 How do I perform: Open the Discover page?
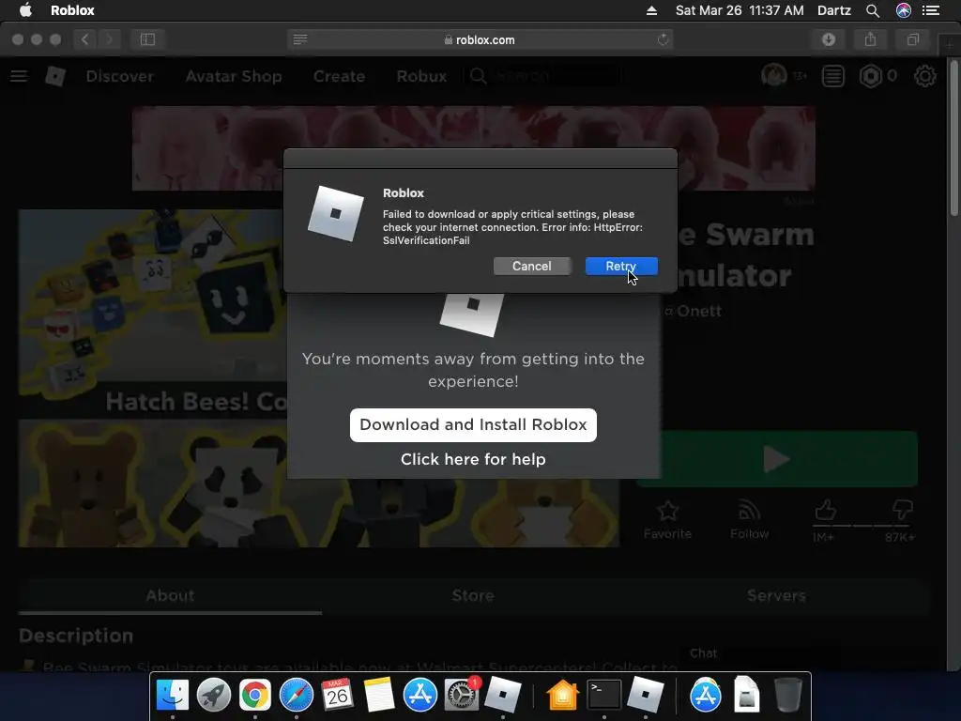119,76
